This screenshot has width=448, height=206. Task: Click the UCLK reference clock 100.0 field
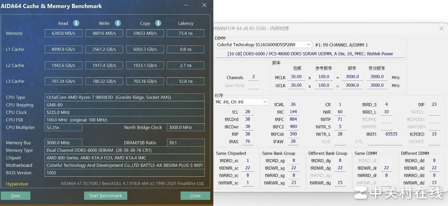pyautogui.click(x=324, y=85)
